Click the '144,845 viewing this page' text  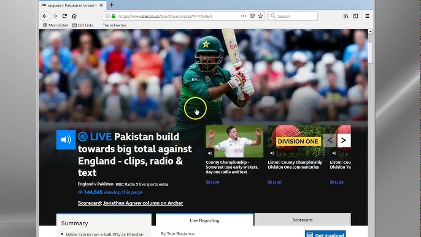click(110, 192)
